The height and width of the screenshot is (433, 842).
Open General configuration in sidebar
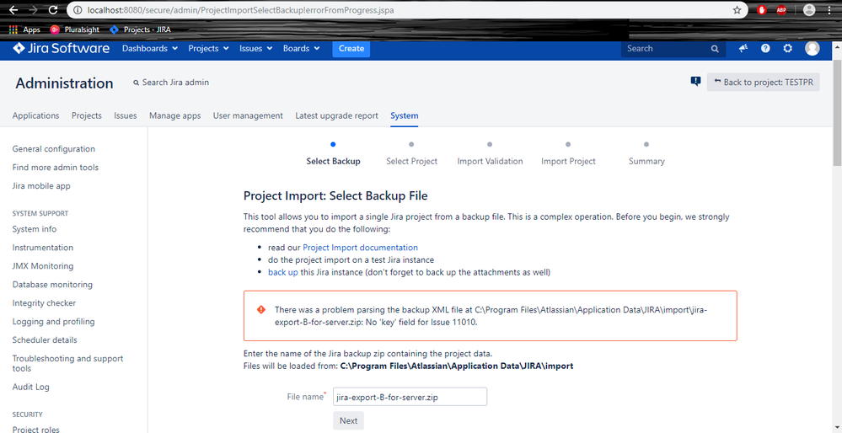(54, 148)
